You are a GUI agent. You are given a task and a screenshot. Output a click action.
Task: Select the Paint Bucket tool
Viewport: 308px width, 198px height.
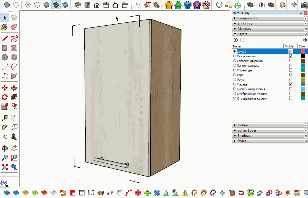[x=4, y=27]
